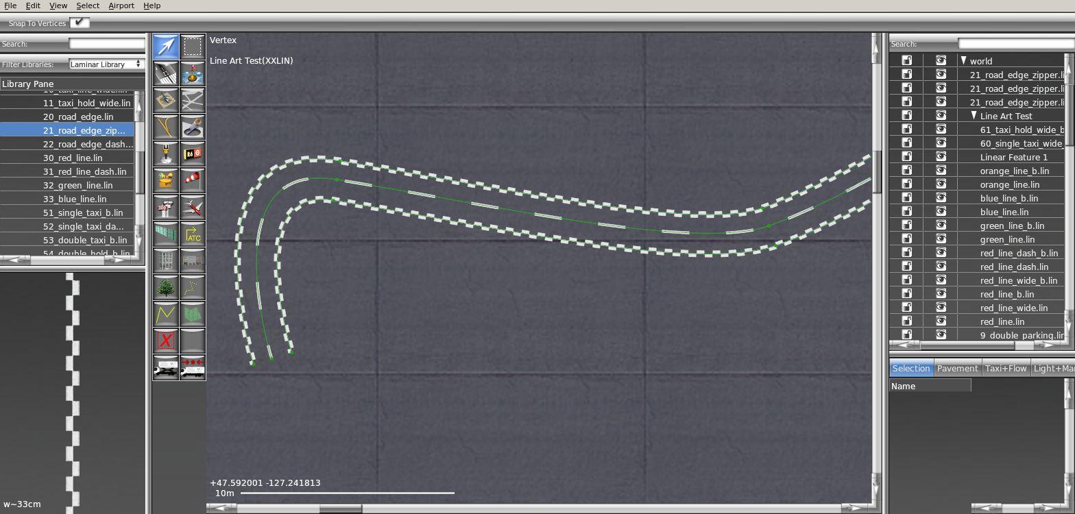
Task: Select 20_road_edge.lin in library
Action: pos(69,117)
